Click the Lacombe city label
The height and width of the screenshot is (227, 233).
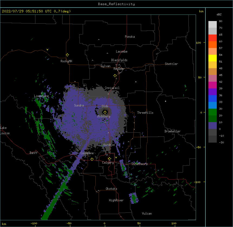tap(122, 51)
